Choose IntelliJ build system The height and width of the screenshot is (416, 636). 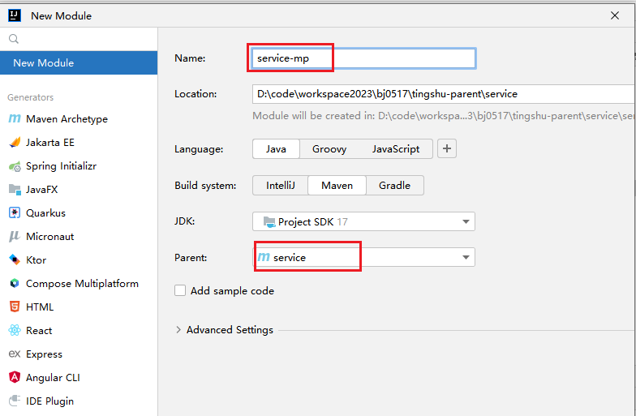[x=281, y=185]
